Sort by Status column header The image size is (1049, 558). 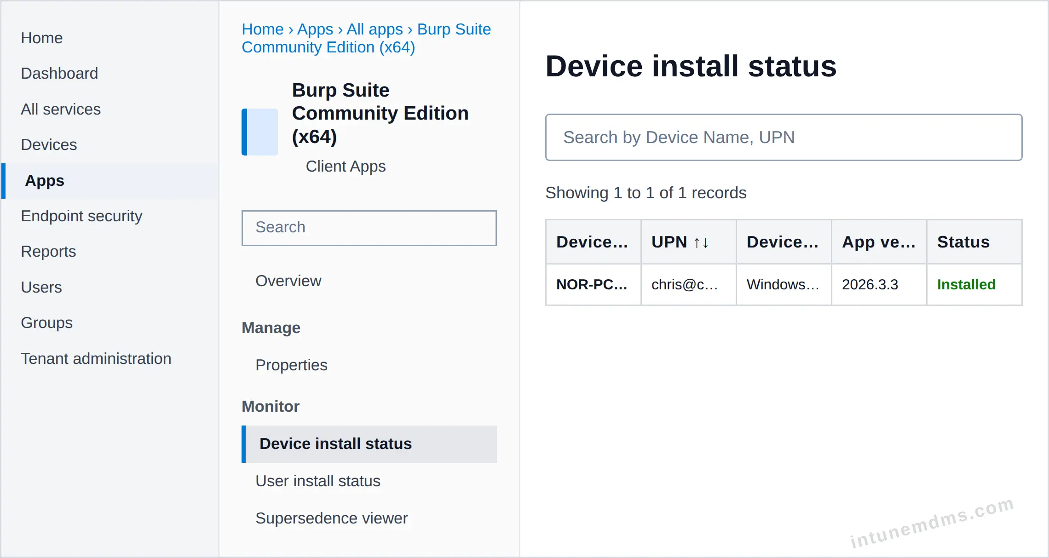(974, 242)
